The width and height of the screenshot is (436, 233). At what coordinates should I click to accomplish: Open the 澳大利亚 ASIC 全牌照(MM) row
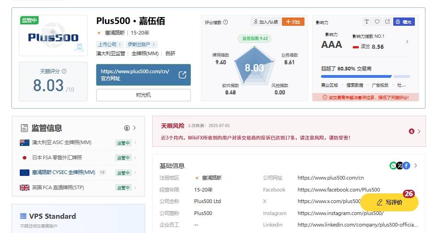[x=78, y=143]
